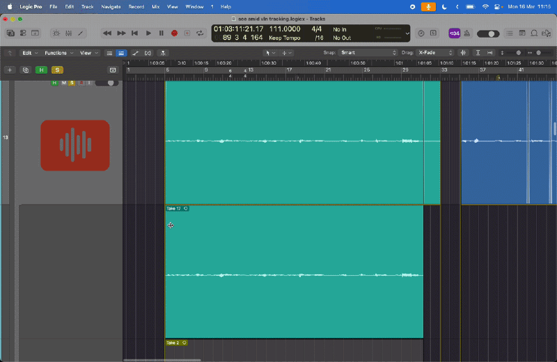The image size is (557, 362).
Task: Open the Note Pads button
Action: pyautogui.click(x=521, y=33)
